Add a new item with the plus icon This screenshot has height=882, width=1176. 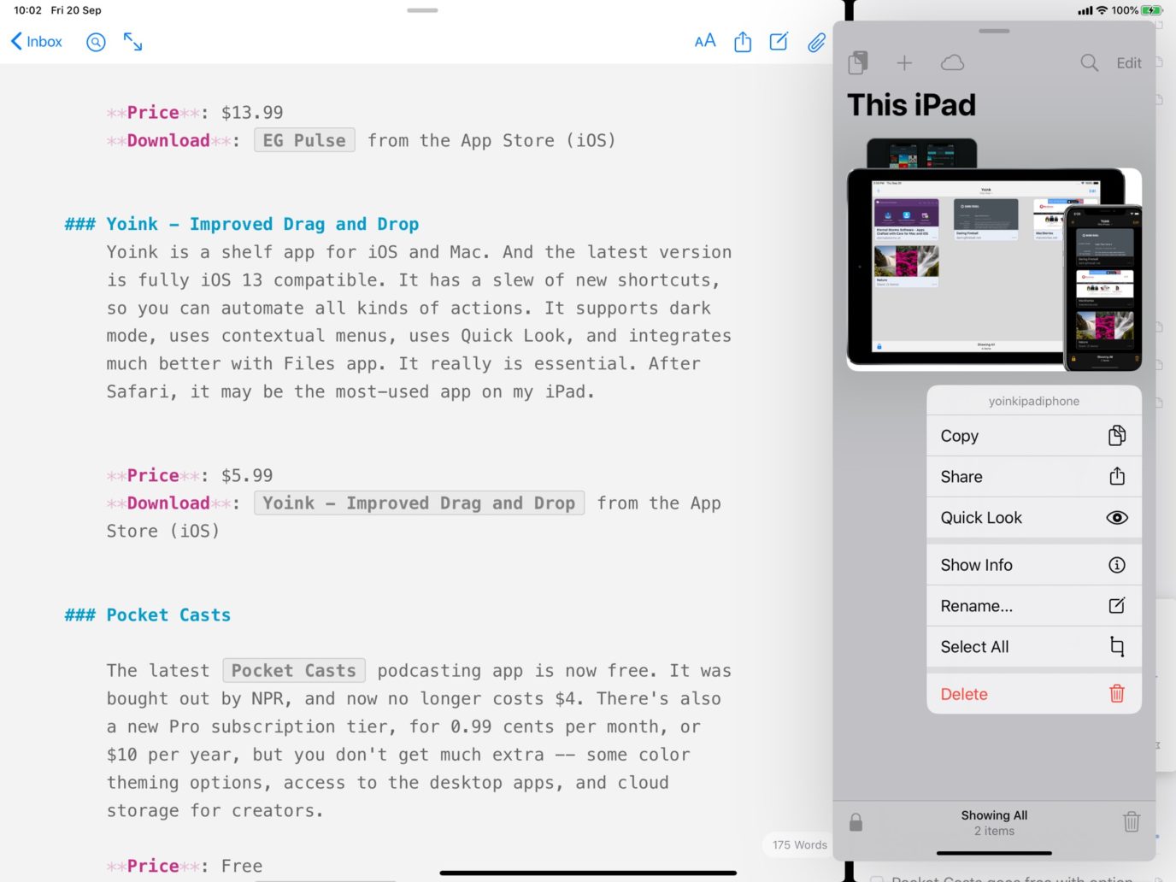(903, 62)
